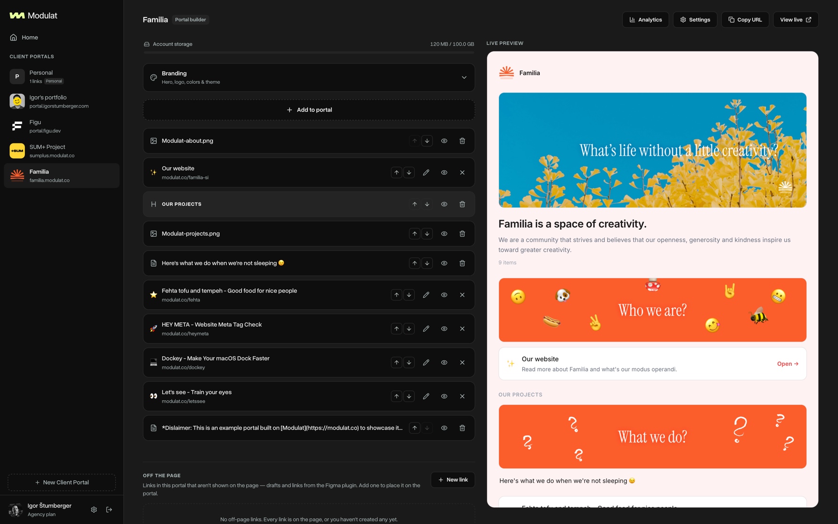This screenshot has height=524, width=838.
Task: Open the SUM+ Project portal
Action: pos(61,151)
